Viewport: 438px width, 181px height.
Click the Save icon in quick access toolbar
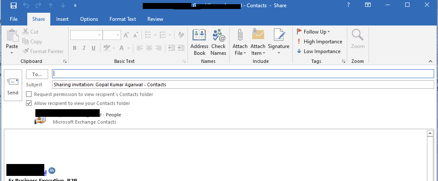(x=13, y=5)
